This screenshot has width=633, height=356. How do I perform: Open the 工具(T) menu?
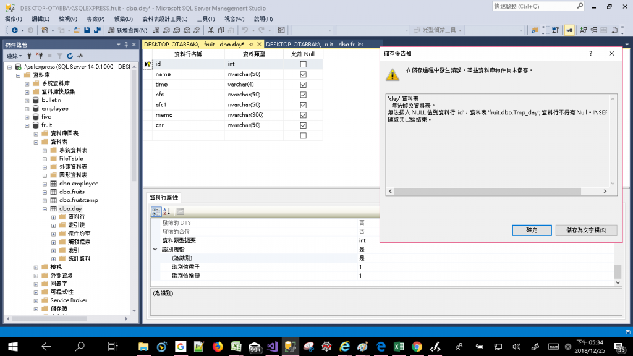(x=205, y=19)
